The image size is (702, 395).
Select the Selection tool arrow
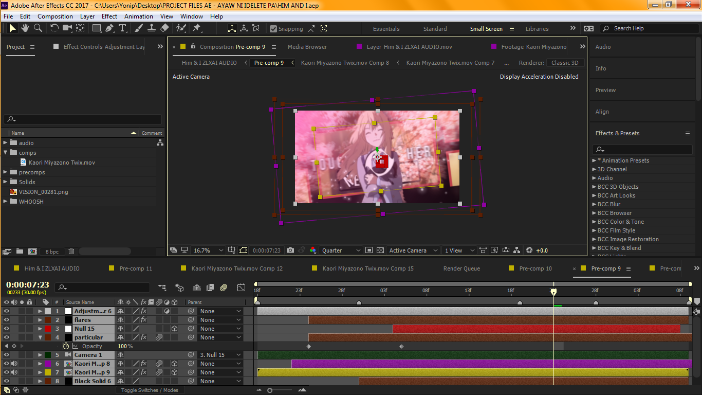12,28
